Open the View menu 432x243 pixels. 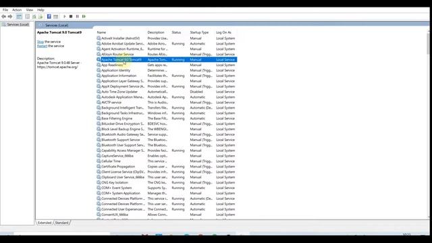30,10
